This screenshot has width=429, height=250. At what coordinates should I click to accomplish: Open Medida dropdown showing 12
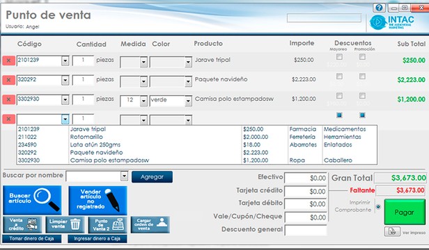[x=143, y=101]
